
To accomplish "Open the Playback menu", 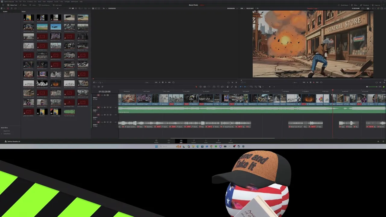I will click(x=50, y=2).
